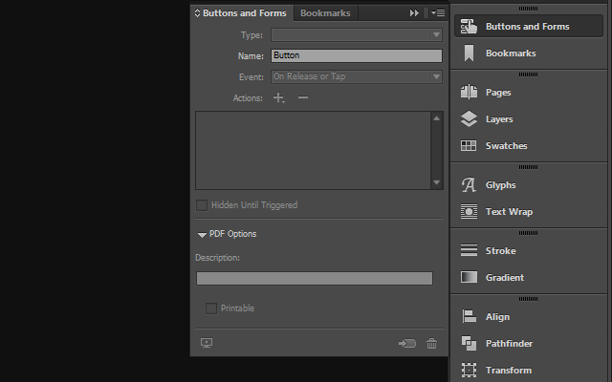
Task: Click the Convert to Button icon
Action: coord(407,344)
